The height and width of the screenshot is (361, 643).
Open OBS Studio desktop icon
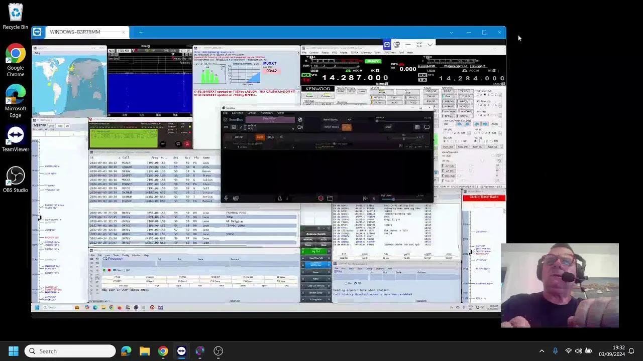pyautogui.click(x=16, y=179)
